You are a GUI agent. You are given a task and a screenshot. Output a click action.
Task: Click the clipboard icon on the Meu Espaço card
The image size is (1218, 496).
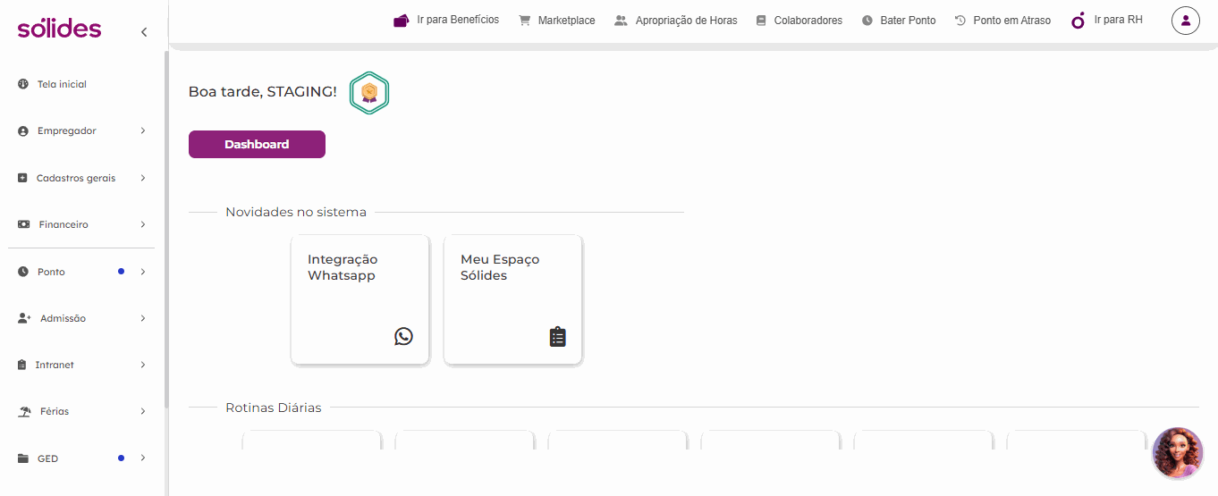(558, 336)
